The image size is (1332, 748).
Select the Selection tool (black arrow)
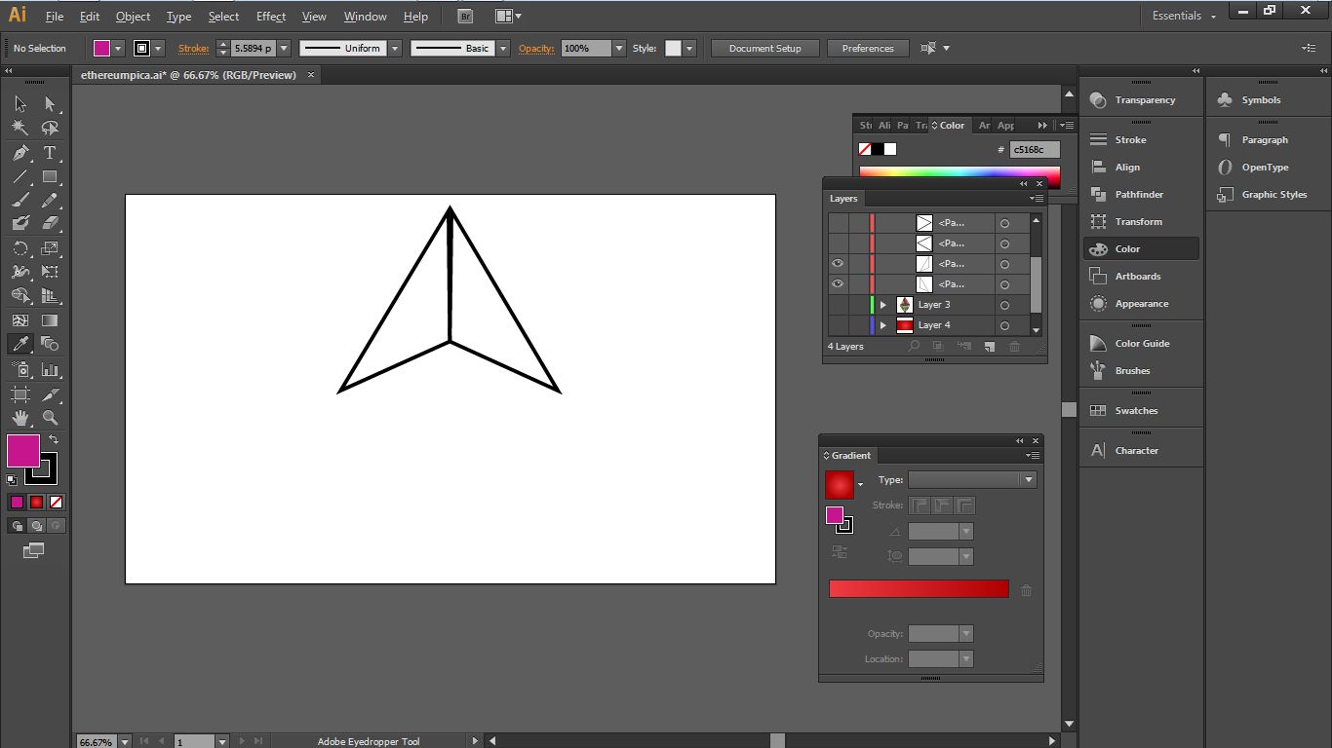(20, 104)
